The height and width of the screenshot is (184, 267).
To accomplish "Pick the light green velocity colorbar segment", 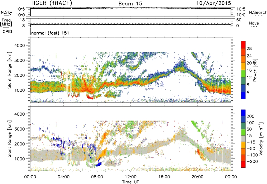I will [243, 132].
